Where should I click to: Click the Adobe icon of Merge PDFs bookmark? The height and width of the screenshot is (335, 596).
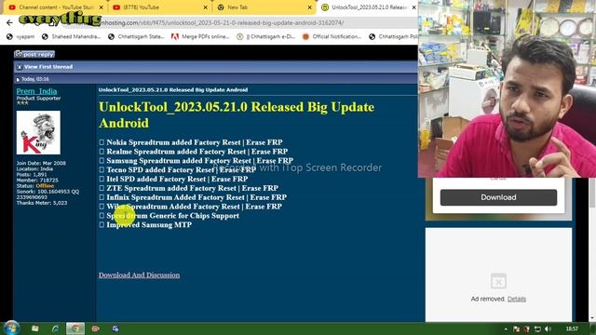(175, 36)
